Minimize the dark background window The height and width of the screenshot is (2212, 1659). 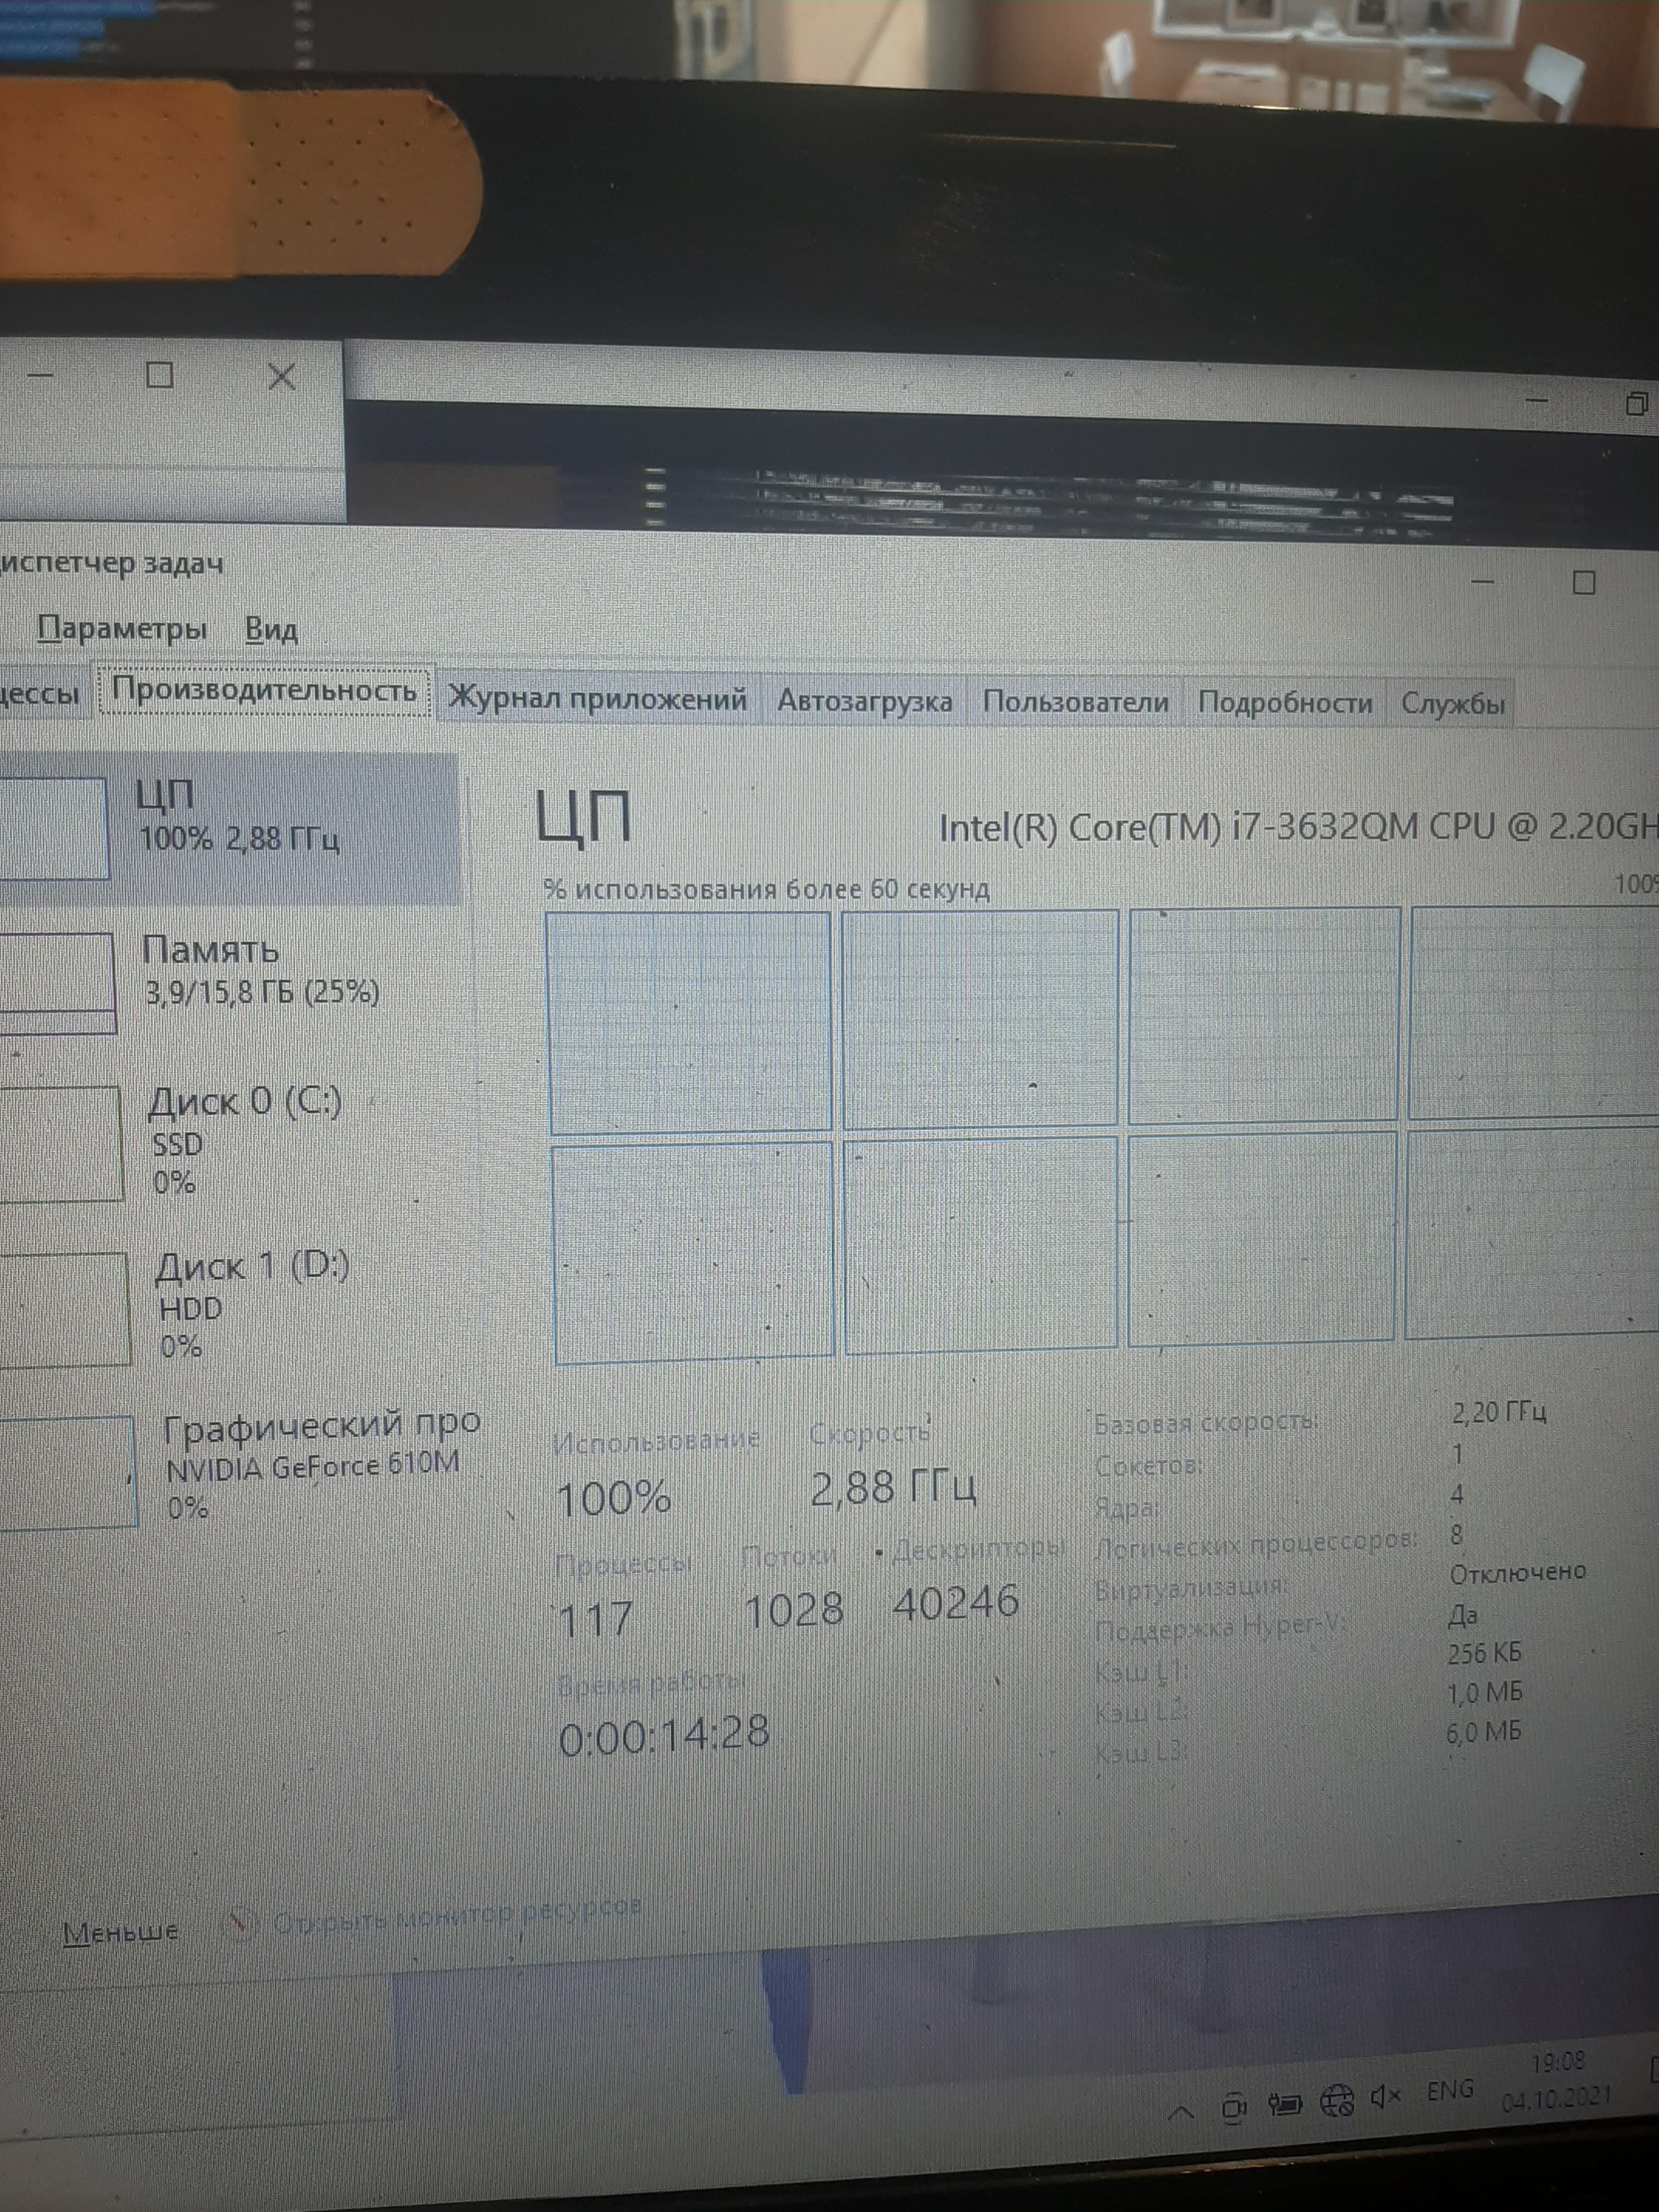click(x=1536, y=401)
